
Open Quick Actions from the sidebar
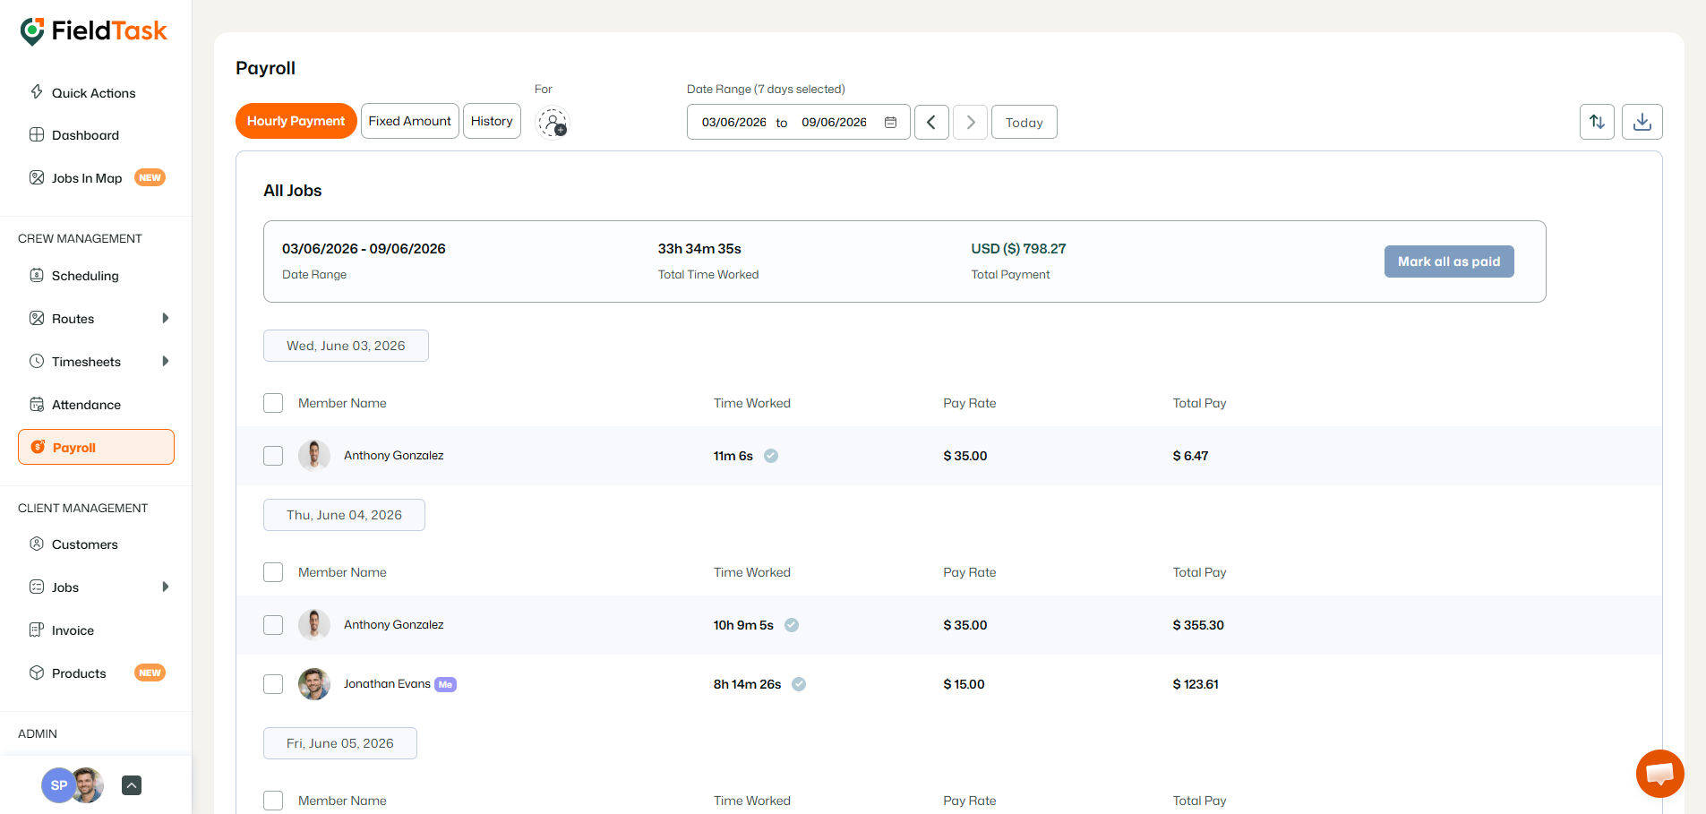(x=93, y=93)
